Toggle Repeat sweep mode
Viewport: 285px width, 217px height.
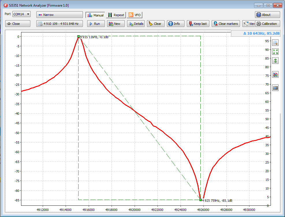click(116, 15)
